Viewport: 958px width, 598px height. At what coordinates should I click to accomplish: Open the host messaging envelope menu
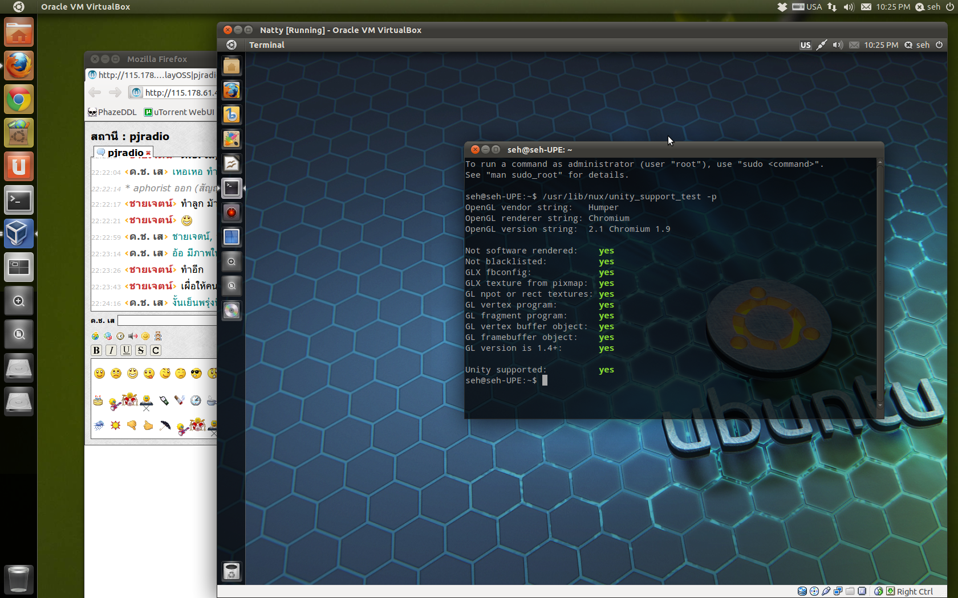(x=866, y=7)
